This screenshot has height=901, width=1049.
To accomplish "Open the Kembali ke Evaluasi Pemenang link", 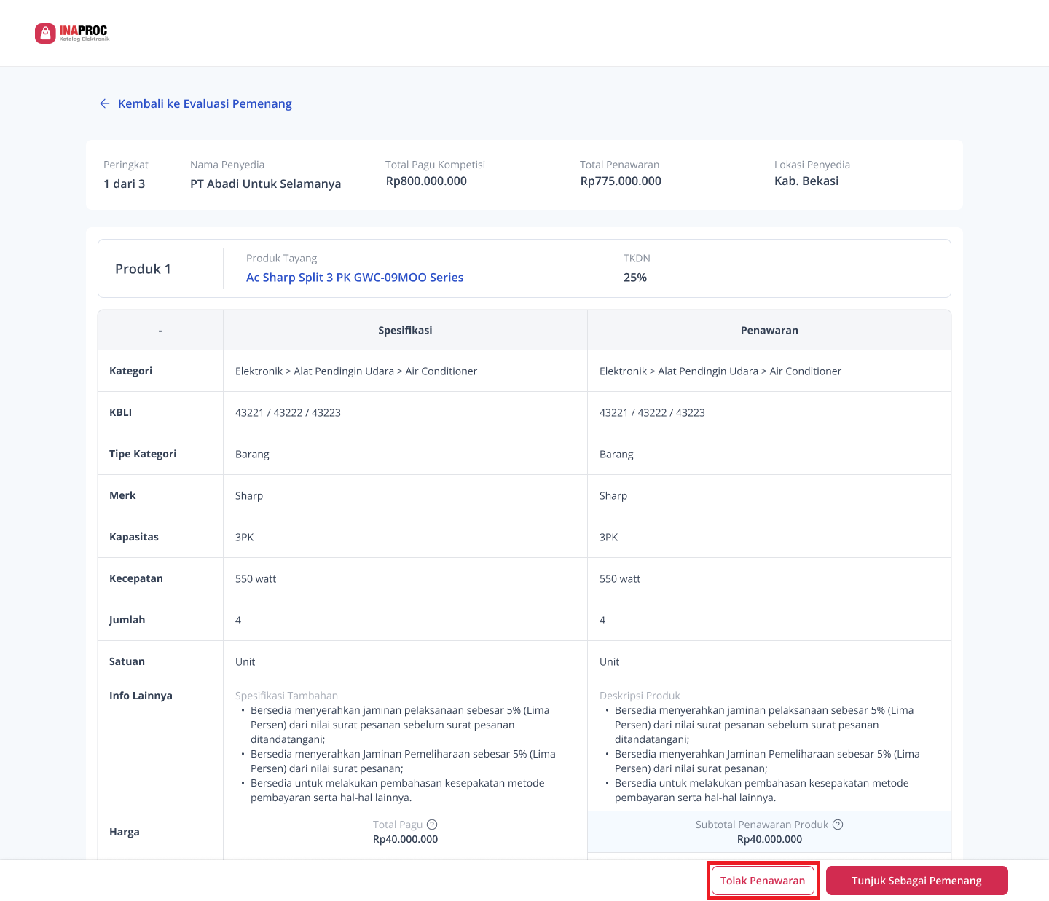I will [x=205, y=104].
